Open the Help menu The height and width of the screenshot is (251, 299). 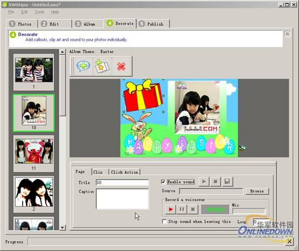(x=55, y=12)
